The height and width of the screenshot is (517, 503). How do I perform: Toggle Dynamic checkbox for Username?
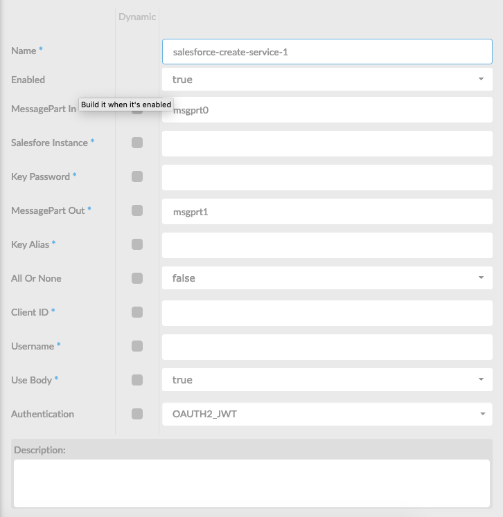[x=137, y=346]
